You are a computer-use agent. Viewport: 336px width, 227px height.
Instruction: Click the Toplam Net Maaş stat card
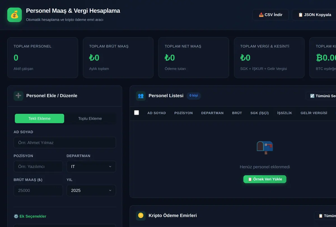tap(194, 58)
